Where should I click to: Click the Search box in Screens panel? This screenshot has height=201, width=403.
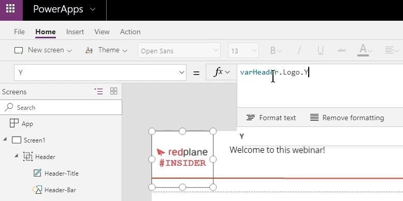[x=61, y=107]
